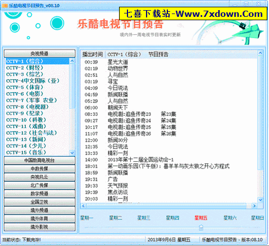Click channel list scroll-up arrow
This screenshot has height=246, width=269.
coord(72,61)
